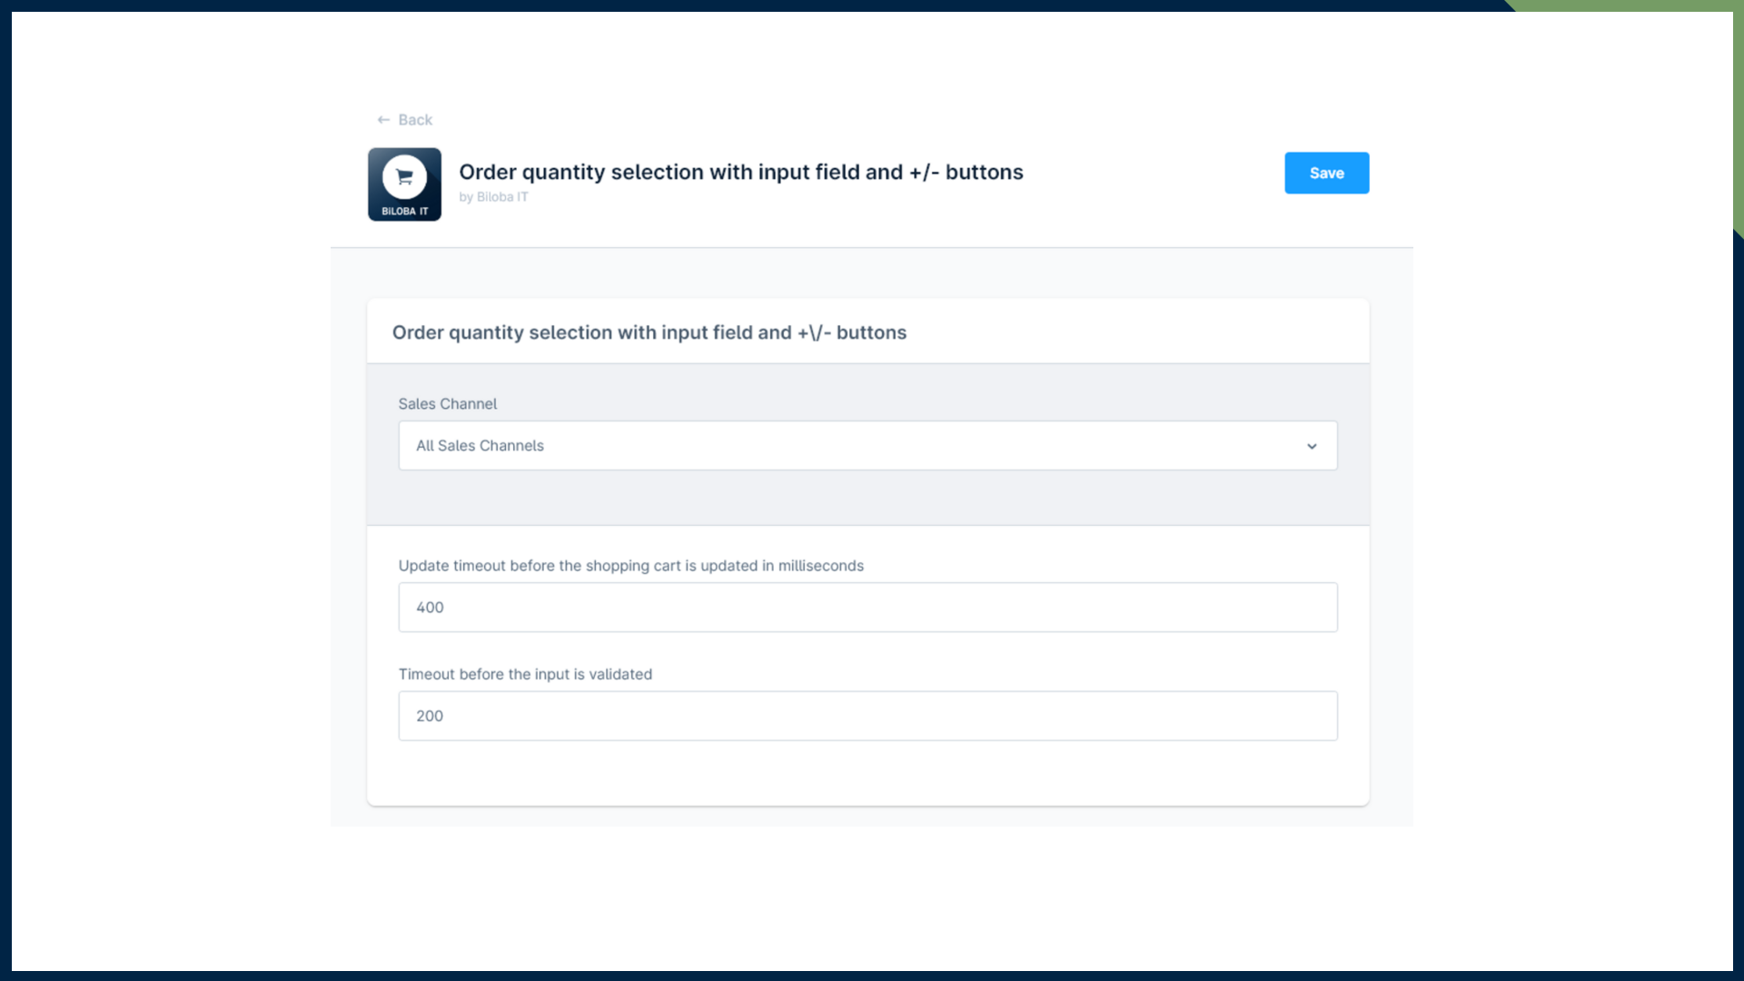The image size is (1744, 981).
Task: Click the Sales Channel label text
Action: [x=447, y=403]
